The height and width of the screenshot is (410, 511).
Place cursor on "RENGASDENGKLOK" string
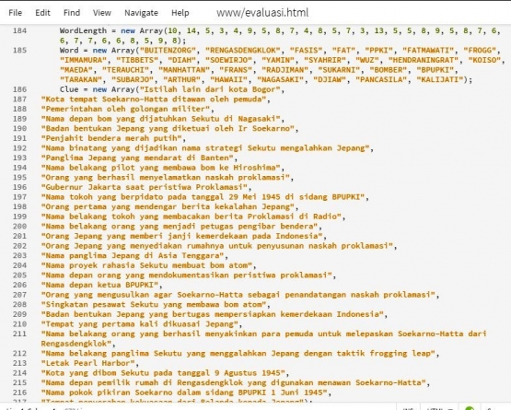tap(243, 51)
